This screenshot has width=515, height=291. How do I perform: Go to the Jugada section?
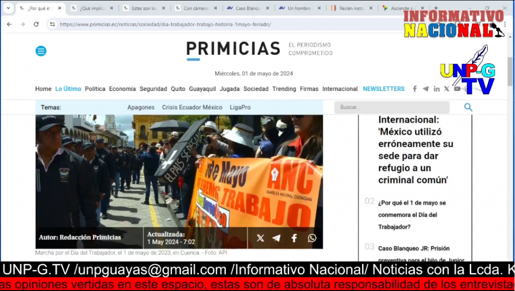(x=229, y=89)
